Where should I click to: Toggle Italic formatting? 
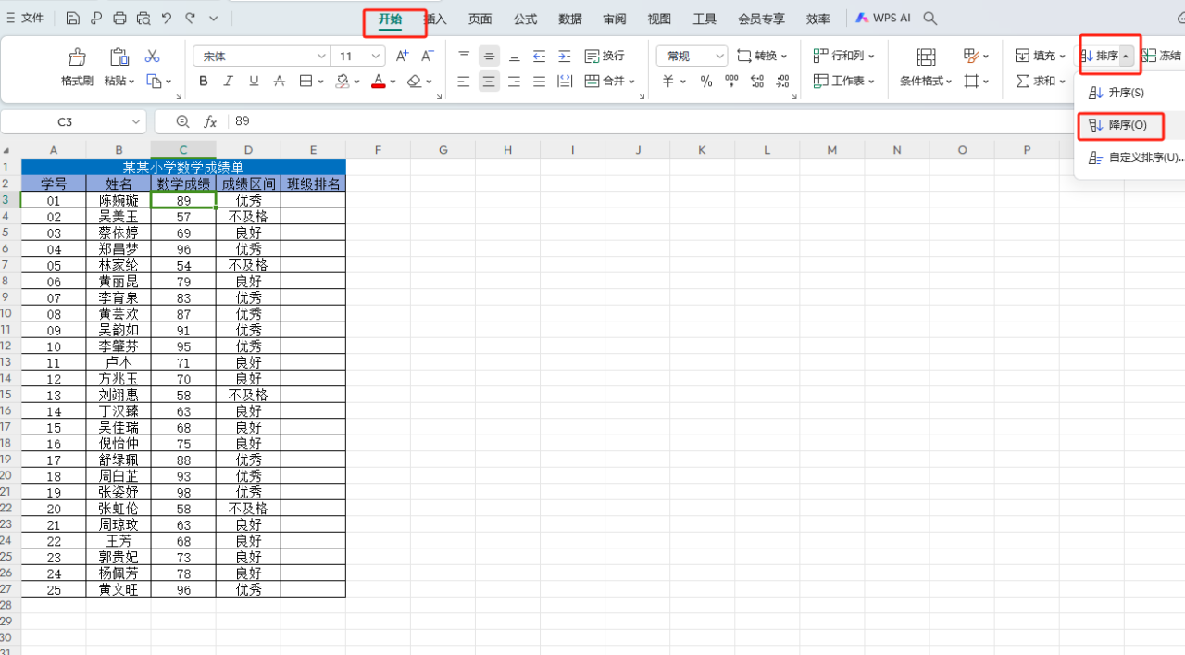229,82
